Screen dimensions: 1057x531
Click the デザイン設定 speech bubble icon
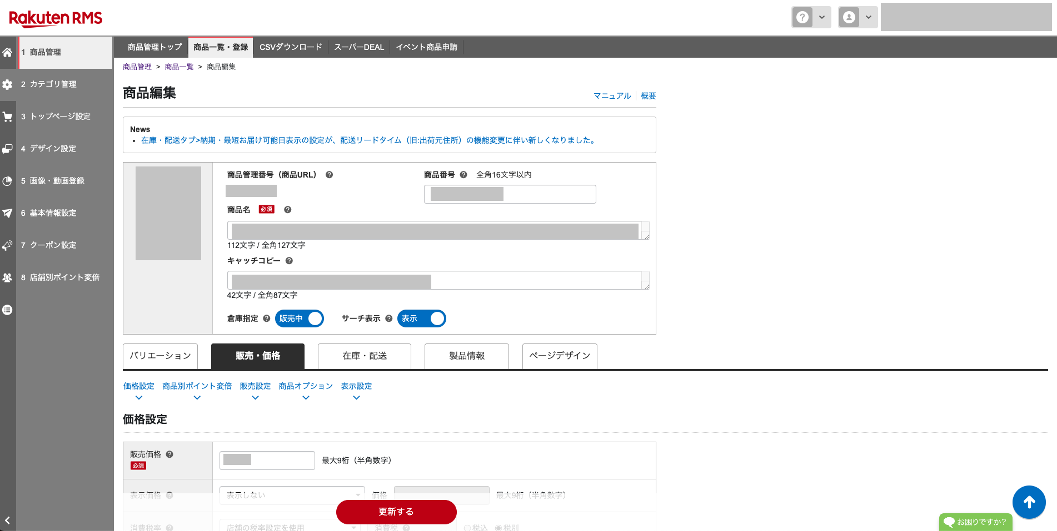coord(7,149)
